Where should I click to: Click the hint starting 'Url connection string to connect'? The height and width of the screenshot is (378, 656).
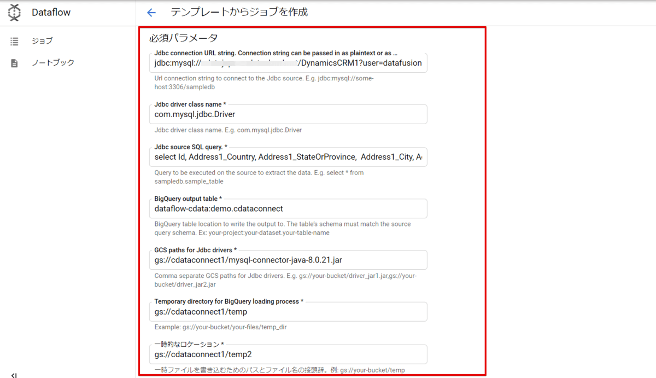pos(265,83)
